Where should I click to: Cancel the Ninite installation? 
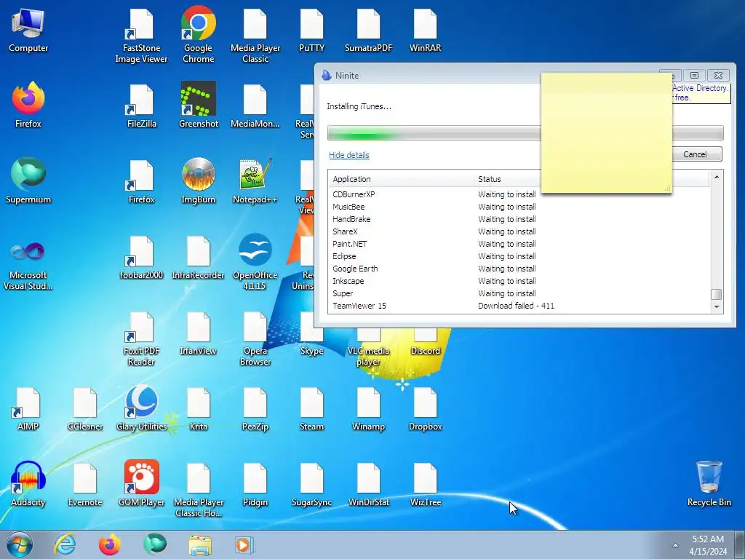tap(696, 154)
